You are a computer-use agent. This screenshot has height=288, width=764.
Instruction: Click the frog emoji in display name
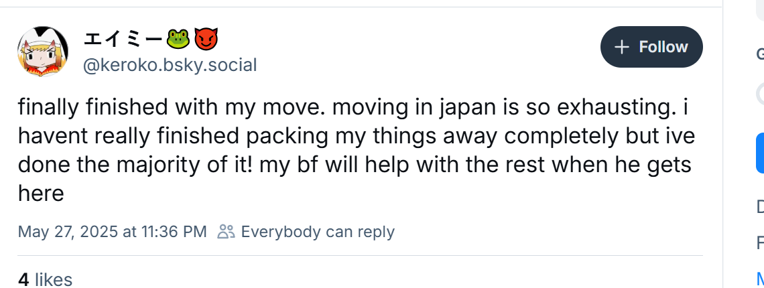tap(178, 39)
